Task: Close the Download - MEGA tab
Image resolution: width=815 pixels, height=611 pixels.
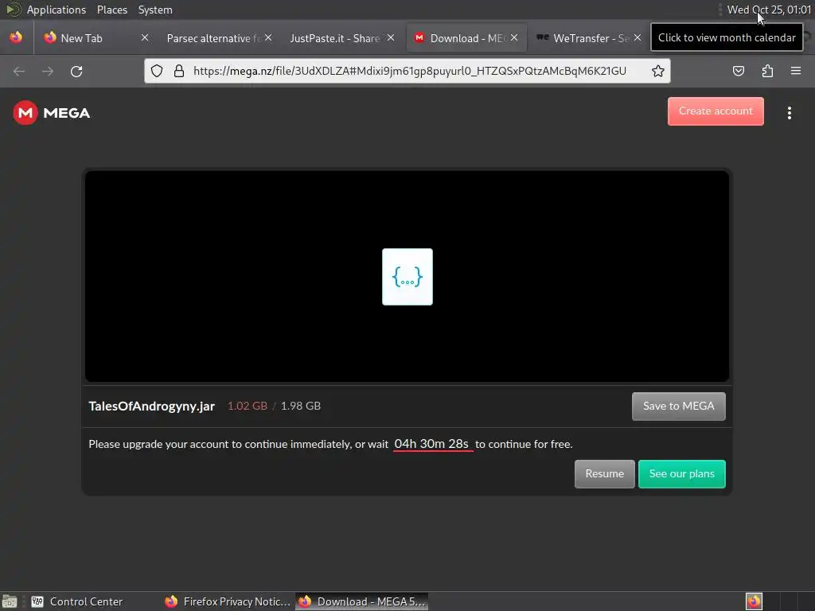Action: (514, 37)
